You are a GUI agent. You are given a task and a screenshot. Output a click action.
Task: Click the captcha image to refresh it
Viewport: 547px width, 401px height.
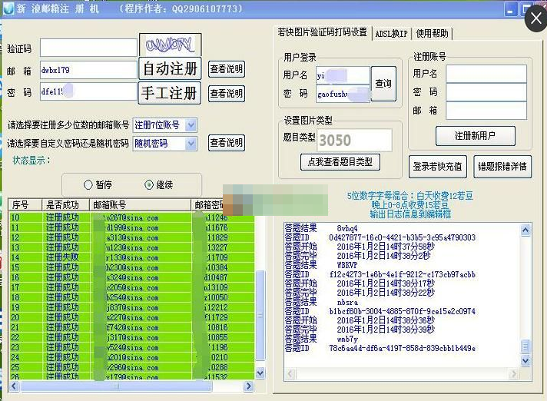click(170, 44)
